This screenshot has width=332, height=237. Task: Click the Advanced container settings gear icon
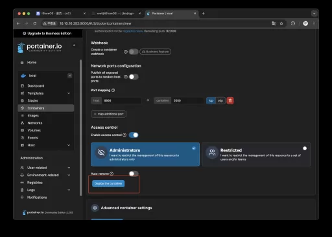(95, 208)
